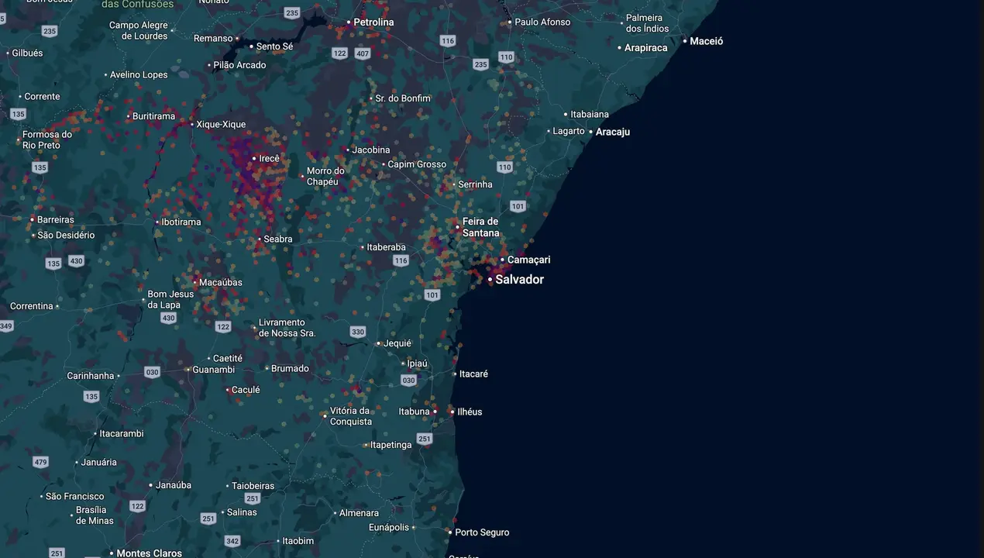
Task: Click the Seabra label
Action: [278, 239]
